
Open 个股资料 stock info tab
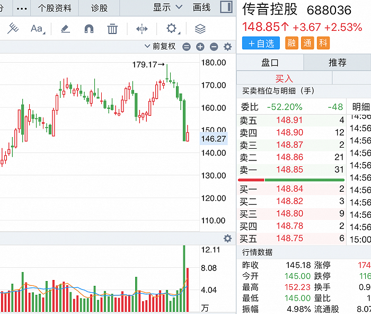click(x=55, y=8)
